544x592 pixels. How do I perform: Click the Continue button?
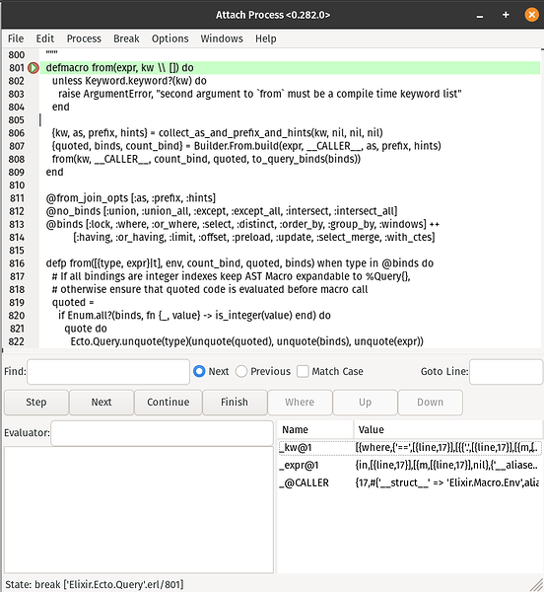pos(169,403)
